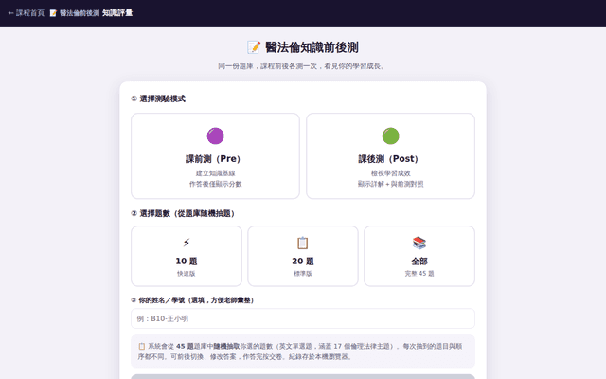Focus the name/student ID input field
The image size is (606, 379).
pyautogui.click(x=303, y=318)
